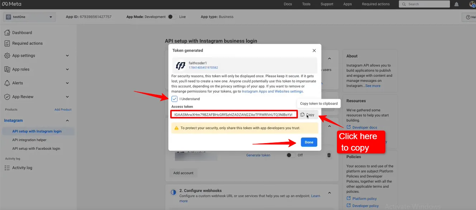Click Generate token link

258,155
